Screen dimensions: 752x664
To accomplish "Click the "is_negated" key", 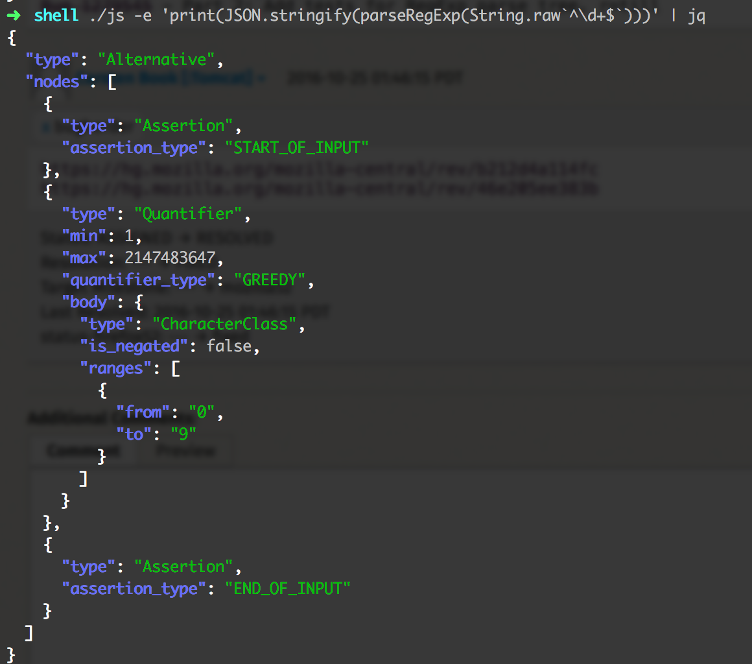I will 134,347.
